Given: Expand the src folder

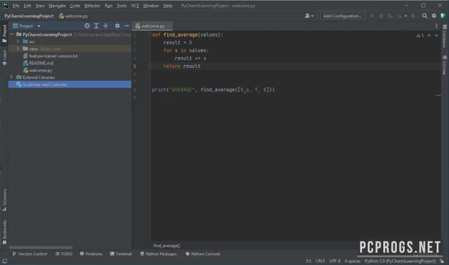Looking at the screenshot, I should 18,42.
